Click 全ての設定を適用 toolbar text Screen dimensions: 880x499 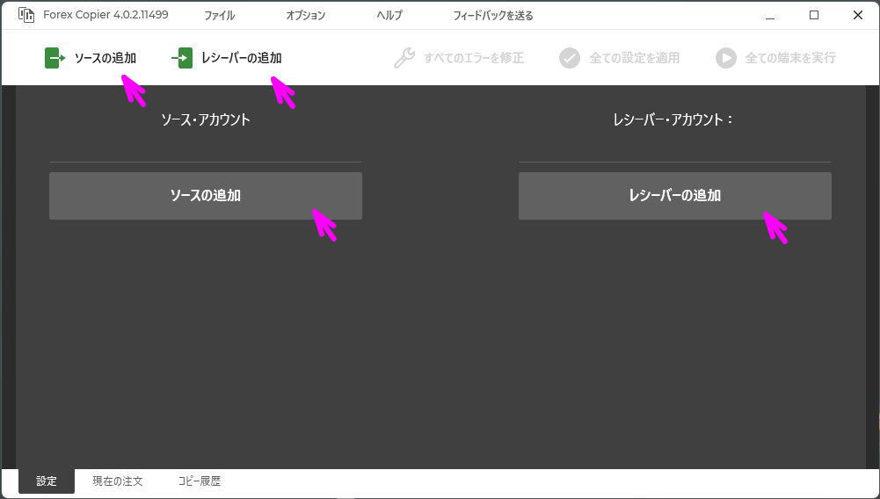coord(634,58)
